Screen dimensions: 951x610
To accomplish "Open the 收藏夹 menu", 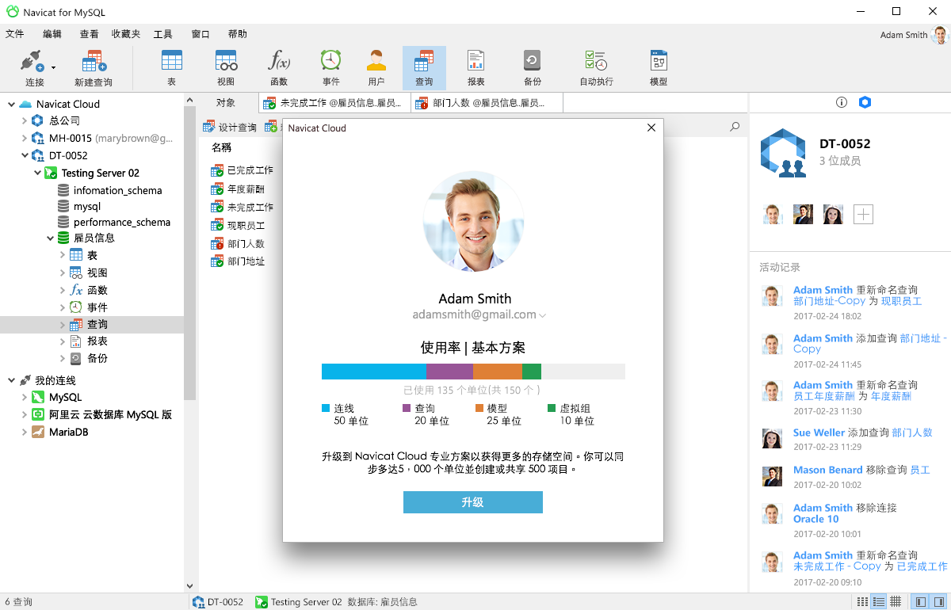I will point(126,34).
